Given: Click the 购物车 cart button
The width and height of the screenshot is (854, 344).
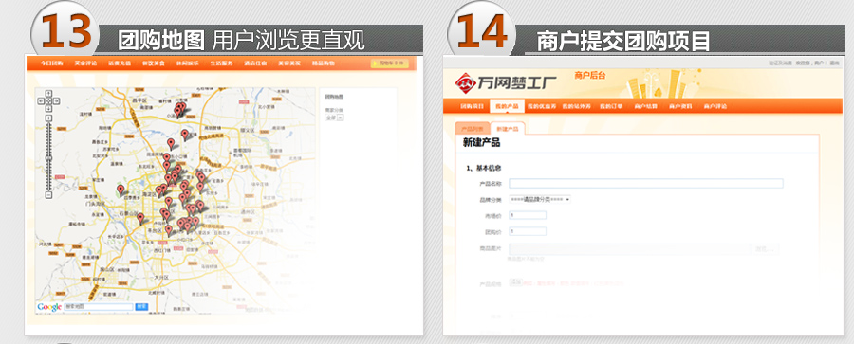Looking at the screenshot, I should [x=390, y=63].
